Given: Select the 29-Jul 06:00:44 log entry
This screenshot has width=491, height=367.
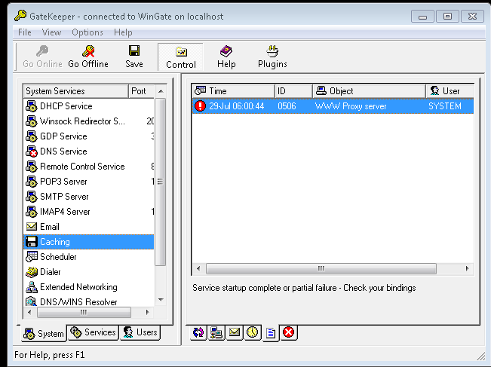Looking at the screenshot, I should [333, 106].
